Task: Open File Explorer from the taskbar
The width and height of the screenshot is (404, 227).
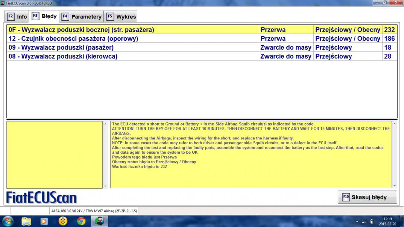Action: coord(26,221)
